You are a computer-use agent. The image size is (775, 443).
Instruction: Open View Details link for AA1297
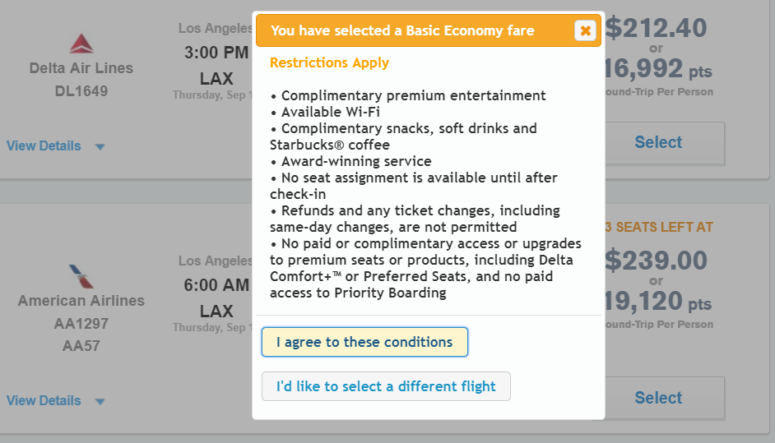[44, 400]
